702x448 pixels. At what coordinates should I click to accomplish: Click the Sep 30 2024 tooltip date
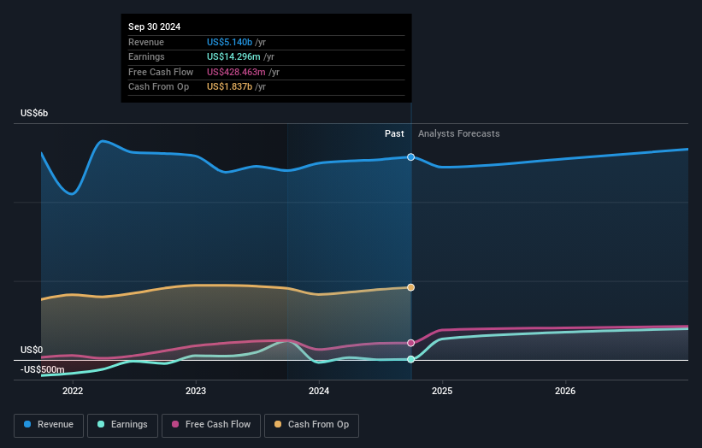155,27
